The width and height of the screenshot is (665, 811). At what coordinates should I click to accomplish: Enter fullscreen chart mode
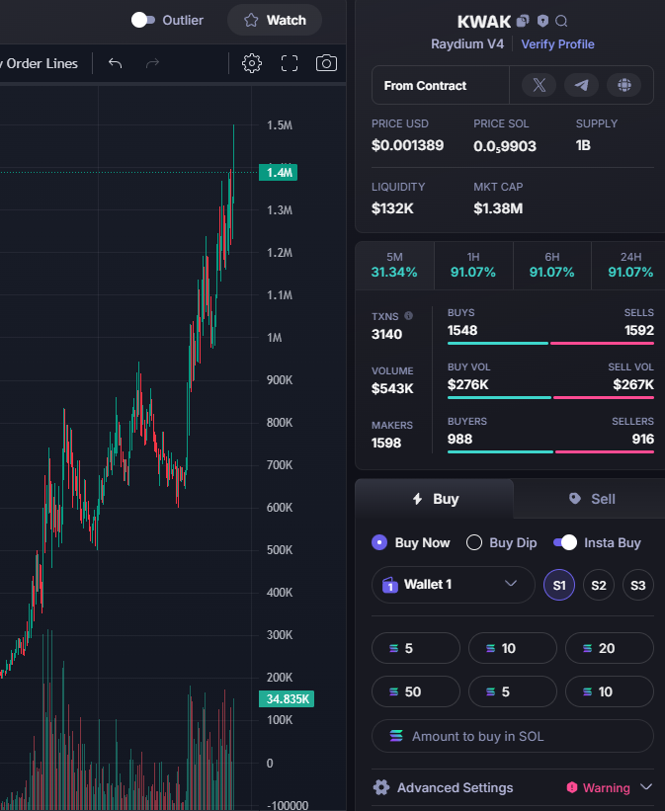pyautogui.click(x=290, y=63)
